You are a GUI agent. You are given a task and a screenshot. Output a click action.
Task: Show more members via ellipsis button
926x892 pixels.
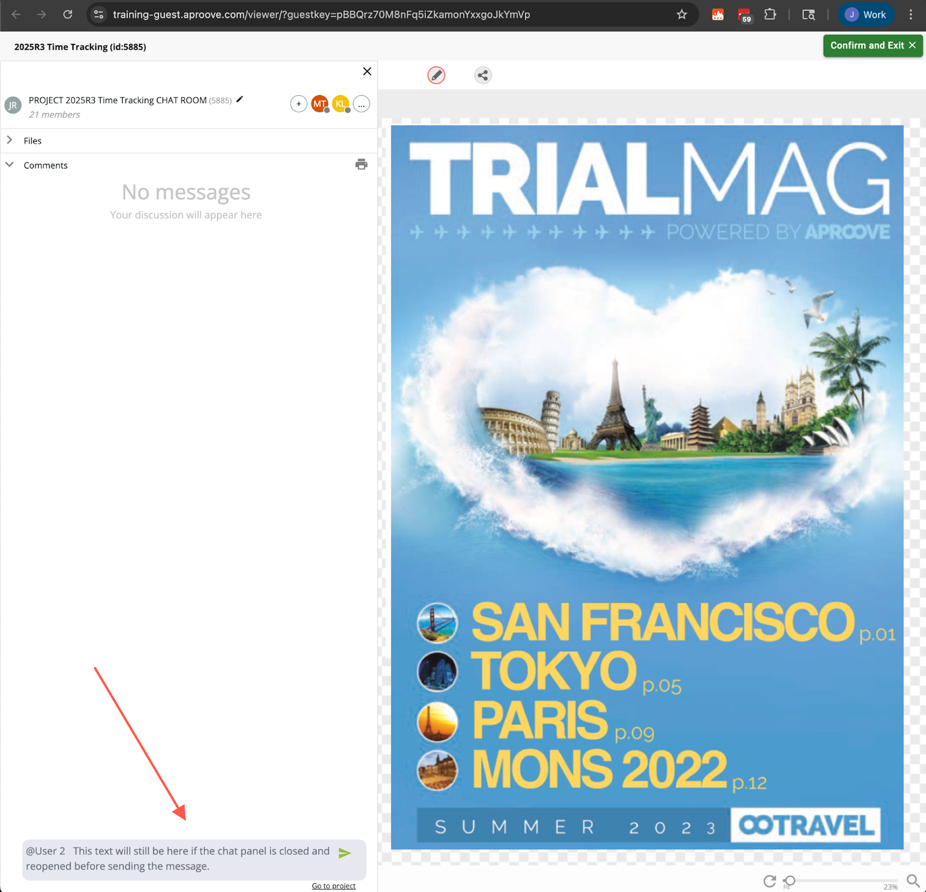tap(361, 104)
